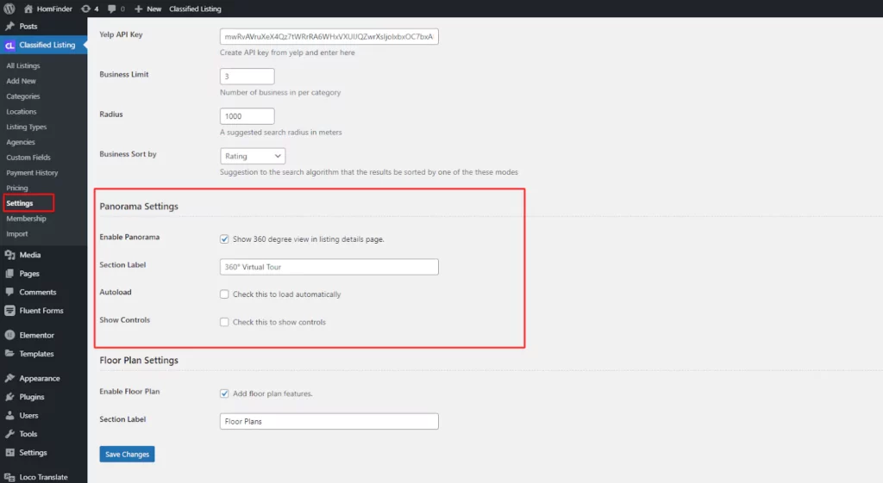Click the Appearance brush icon
The height and width of the screenshot is (483, 883).
point(9,379)
